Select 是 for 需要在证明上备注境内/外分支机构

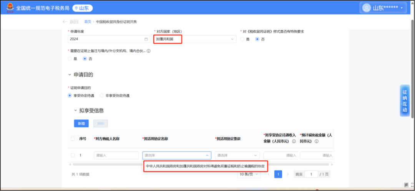pyautogui.click(x=70, y=59)
